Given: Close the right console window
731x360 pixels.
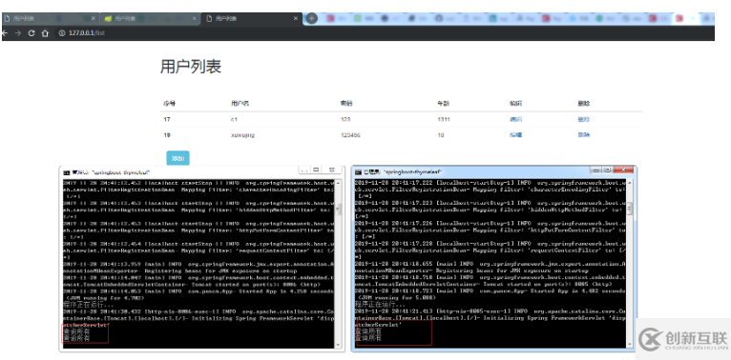Looking at the screenshot, I should tap(622, 170).
